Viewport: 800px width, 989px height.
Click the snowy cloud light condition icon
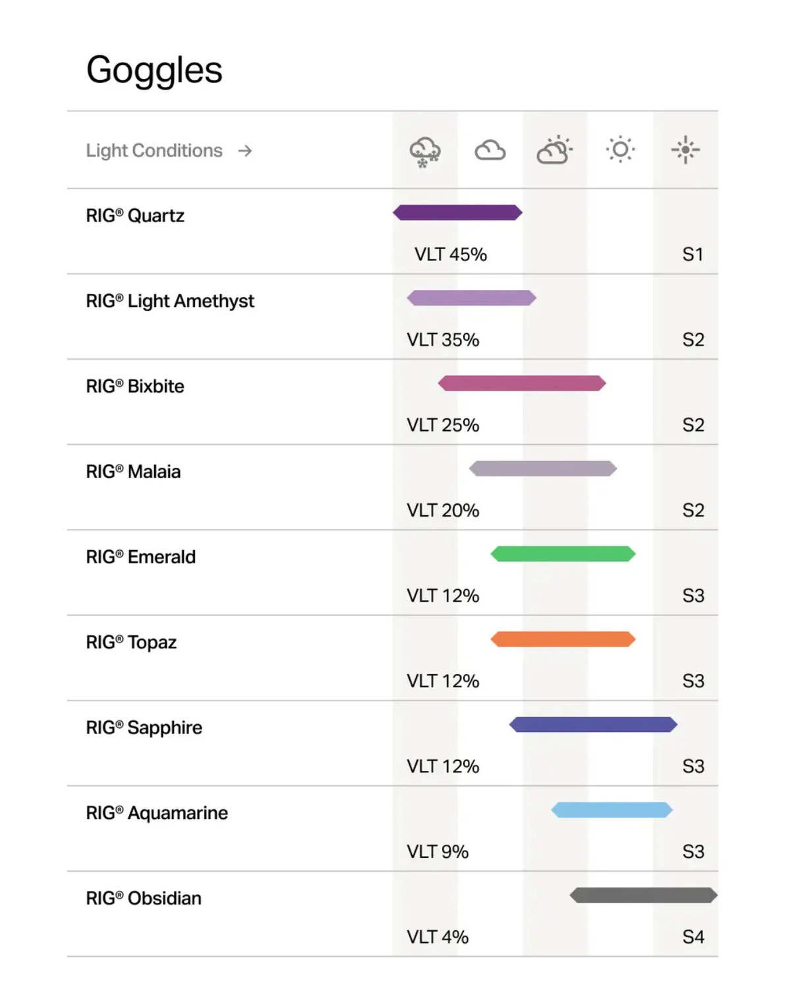424,152
